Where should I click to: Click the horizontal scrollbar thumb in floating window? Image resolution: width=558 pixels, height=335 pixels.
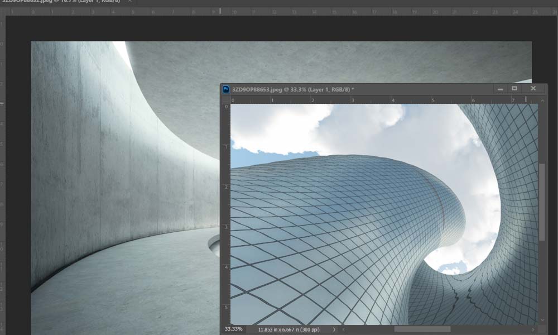pos(422,329)
